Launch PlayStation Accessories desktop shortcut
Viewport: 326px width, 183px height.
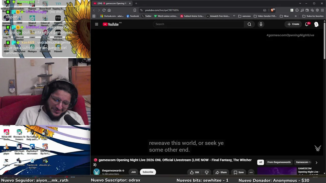point(32,149)
